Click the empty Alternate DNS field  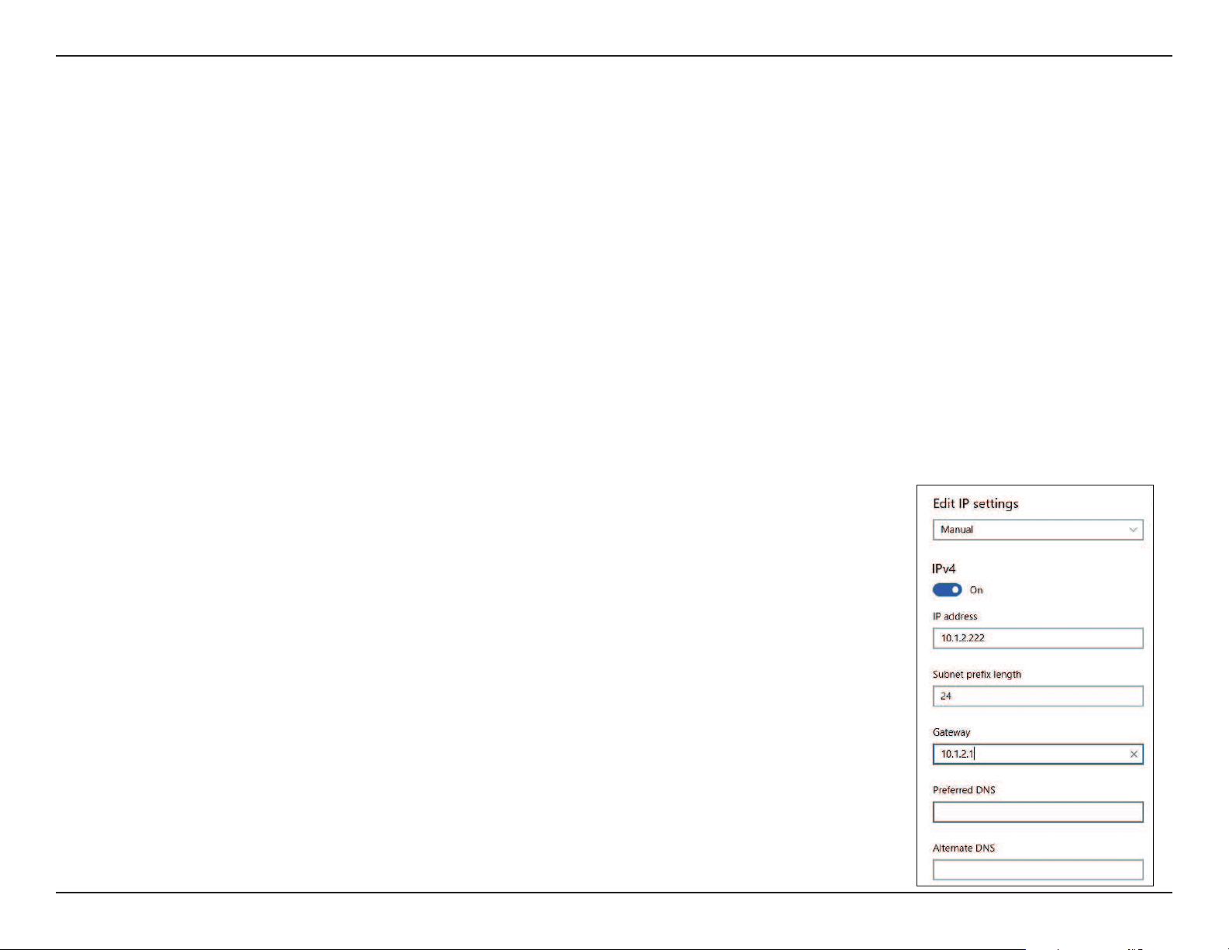point(1037,870)
